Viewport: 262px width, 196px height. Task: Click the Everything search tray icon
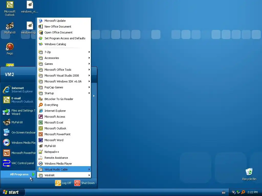(x=243, y=192)
